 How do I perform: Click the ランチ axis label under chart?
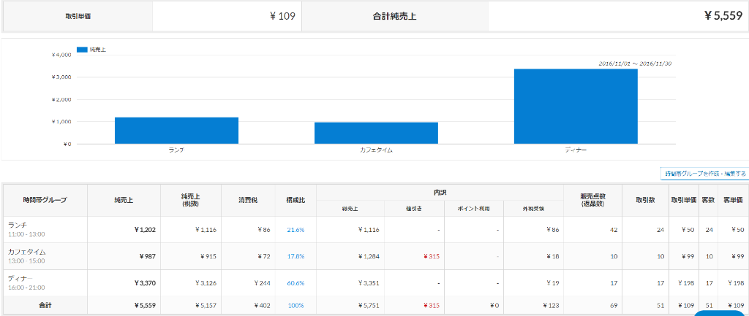176,150
